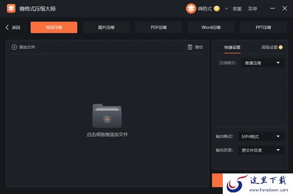Open the 压缩模式 普通压缩 dropdown

coord(263,63)
